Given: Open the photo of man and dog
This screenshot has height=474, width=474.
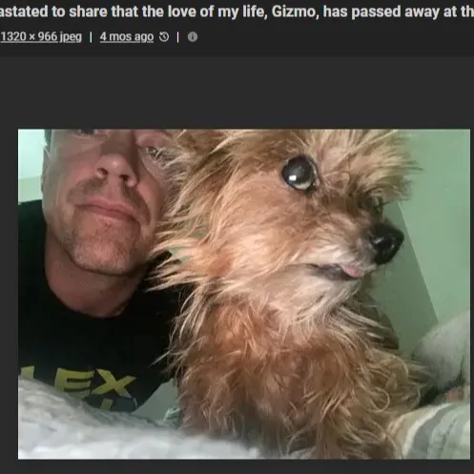Looking at the screenshot, I should click(x=244, y=294).
